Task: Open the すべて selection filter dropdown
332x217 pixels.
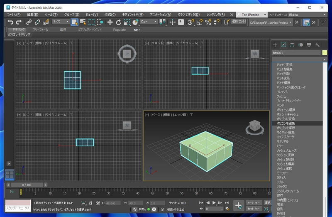Action: pyautogui.click(x=61, y=22)
